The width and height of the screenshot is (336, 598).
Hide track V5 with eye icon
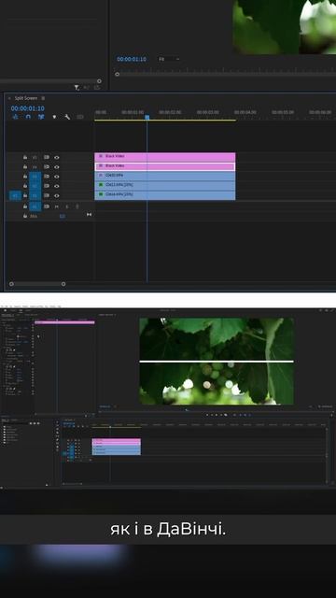click(57, 157)
